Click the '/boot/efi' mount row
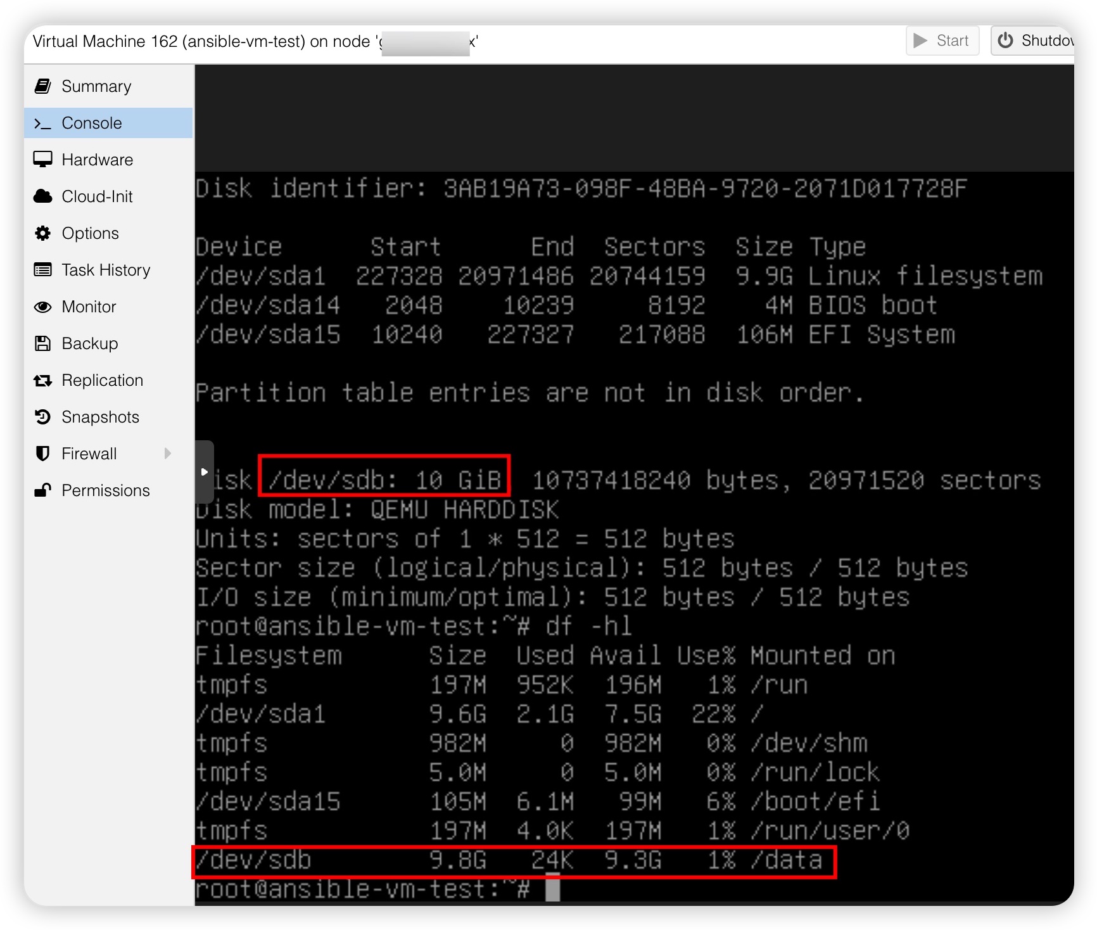 tap(538, 801)
